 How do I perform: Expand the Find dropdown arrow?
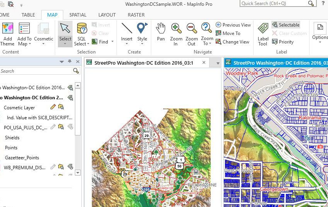112,42
